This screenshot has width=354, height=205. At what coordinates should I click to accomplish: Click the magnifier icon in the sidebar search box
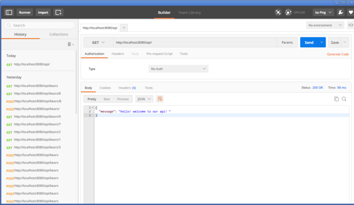(x=8, y=25)
